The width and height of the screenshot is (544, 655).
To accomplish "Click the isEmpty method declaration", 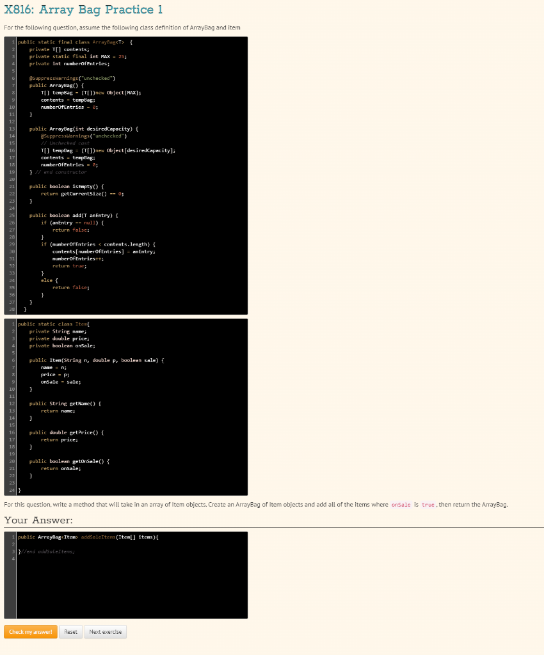I will pos(64,186).
